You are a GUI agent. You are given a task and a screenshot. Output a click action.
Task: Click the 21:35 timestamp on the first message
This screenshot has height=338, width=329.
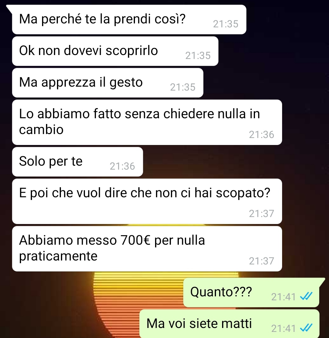[225, 24]
